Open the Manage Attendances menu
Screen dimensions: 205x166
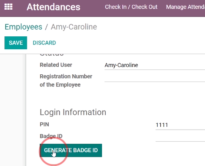tap(186, 7)
